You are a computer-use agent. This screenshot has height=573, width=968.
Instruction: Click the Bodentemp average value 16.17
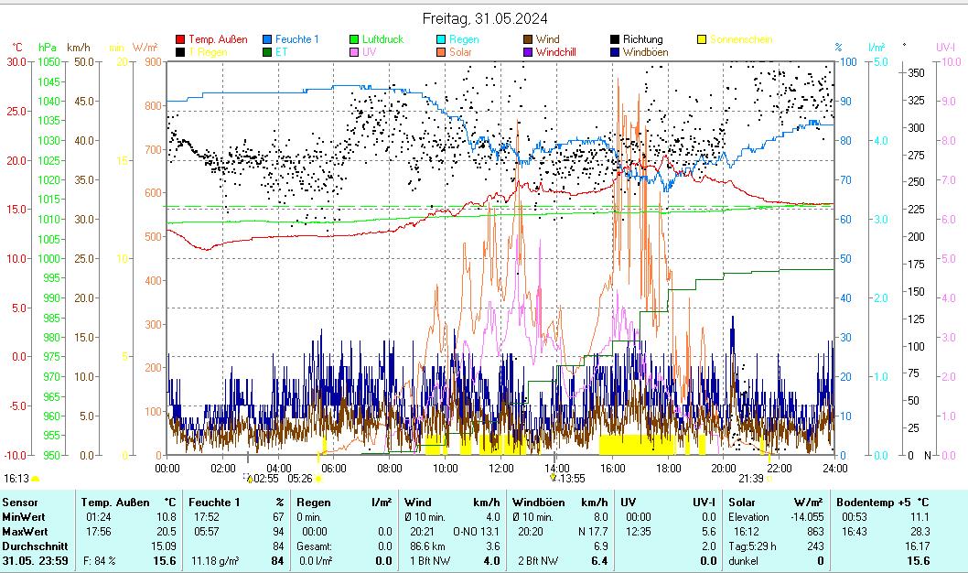pyautogui.click(x=917, y=546)
